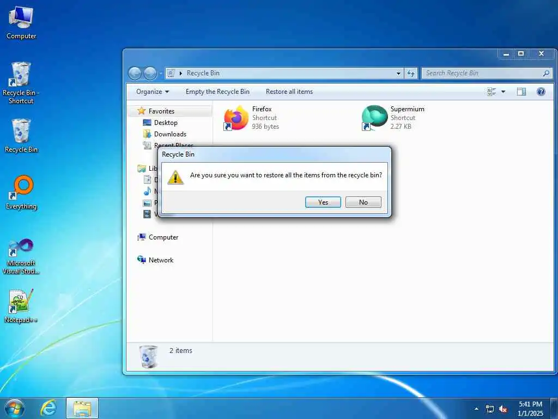Screen dimensions: 558x419
Task: Select the Computer desktop icon
Action: 21,22
